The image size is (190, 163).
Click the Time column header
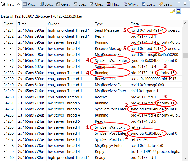(22, 24)
